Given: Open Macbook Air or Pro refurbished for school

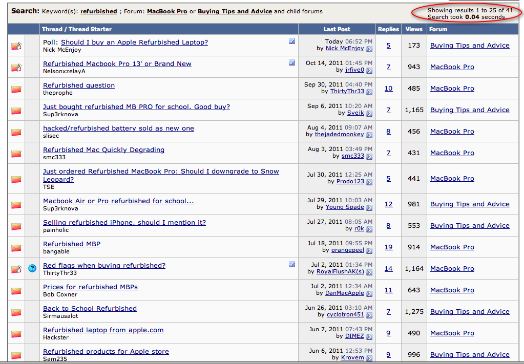Looking at the screenshot, I should click(x=119, y=201).
